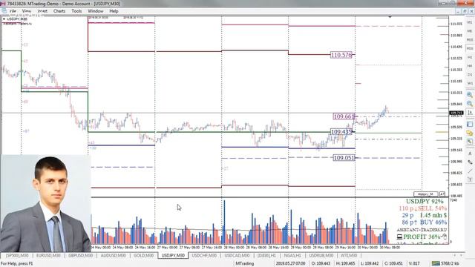Click the MTrading status bar entry

coord(244,263)
